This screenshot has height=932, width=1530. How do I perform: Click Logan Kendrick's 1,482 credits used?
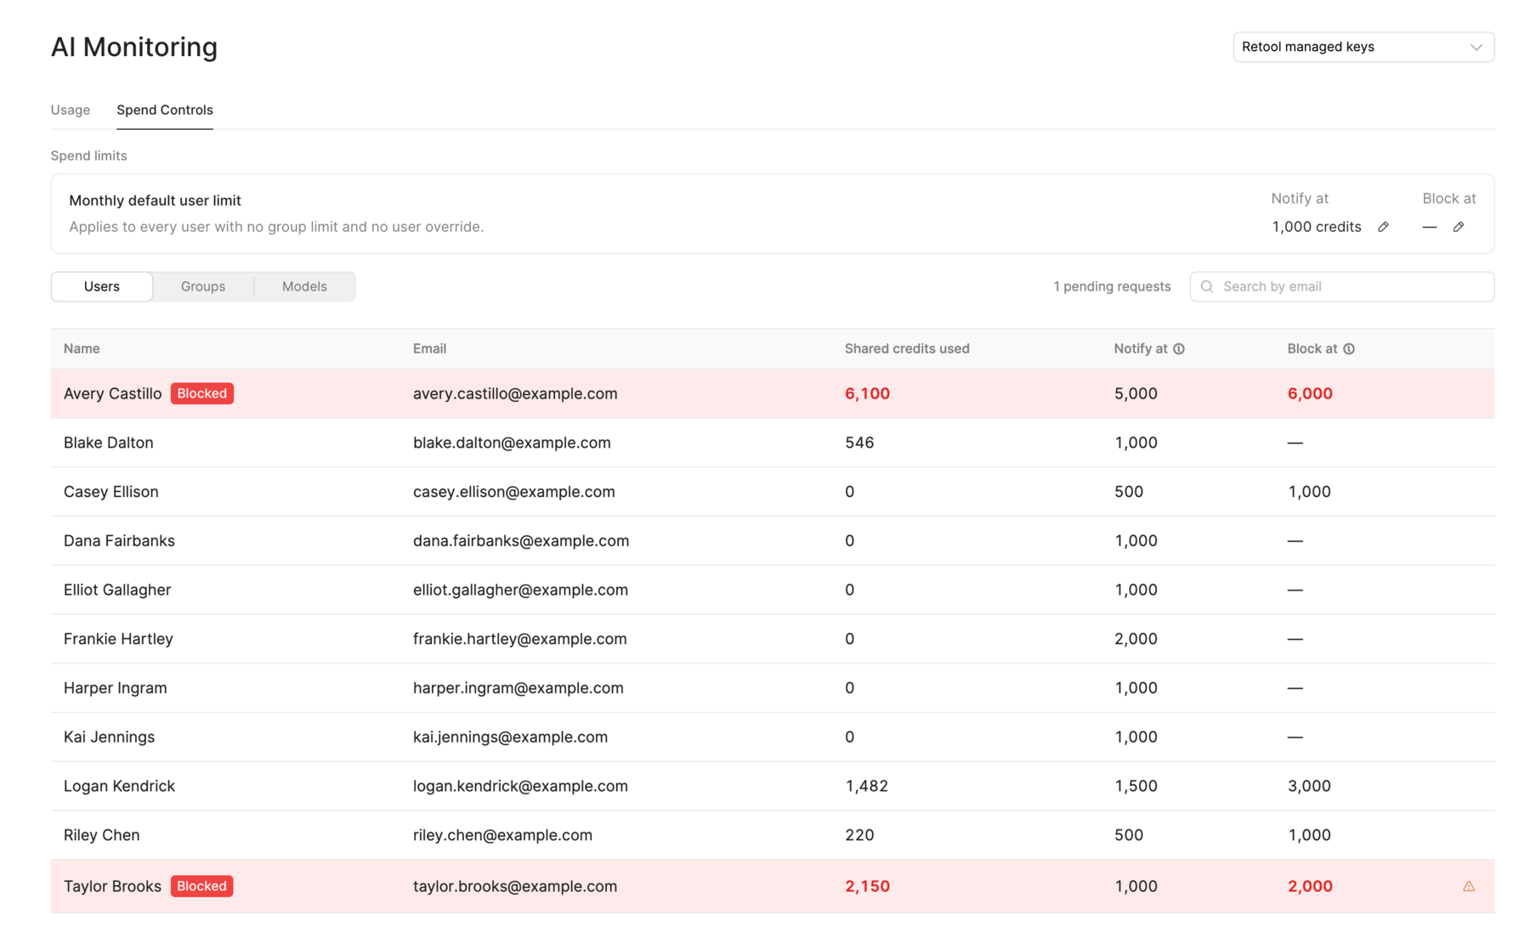[866, 786]
